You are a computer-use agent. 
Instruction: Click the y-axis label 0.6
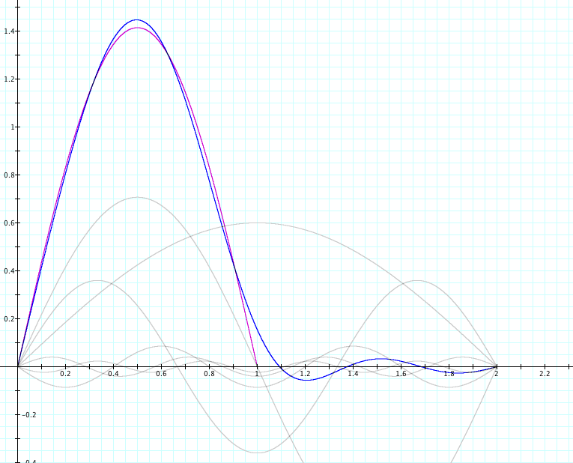pos(9,223)
